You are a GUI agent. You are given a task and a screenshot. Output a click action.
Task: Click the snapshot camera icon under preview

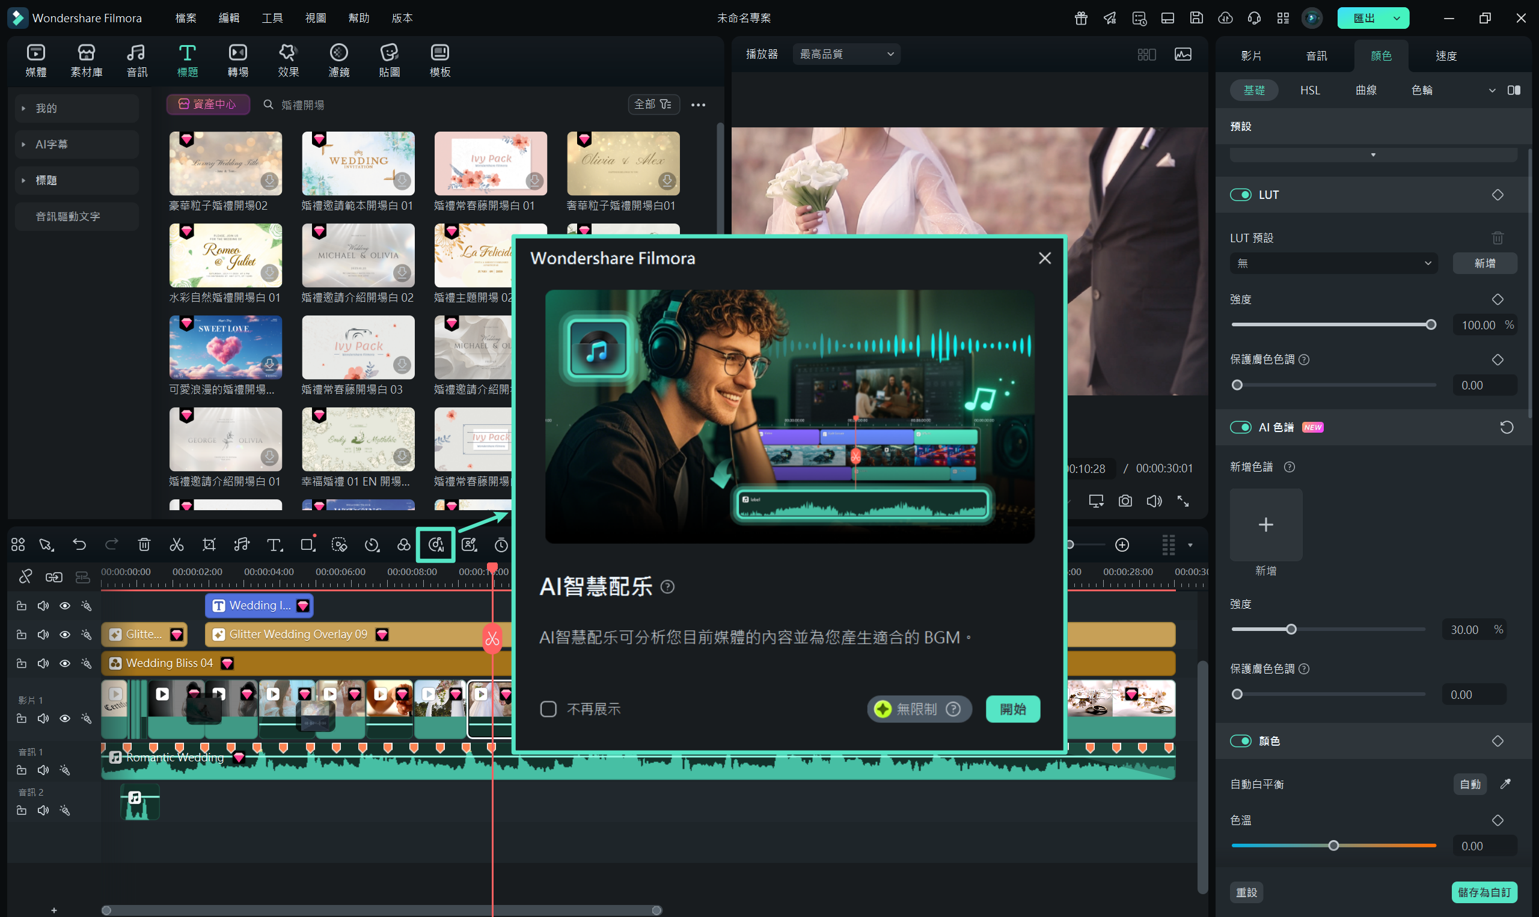click(x=1125, y=501)
